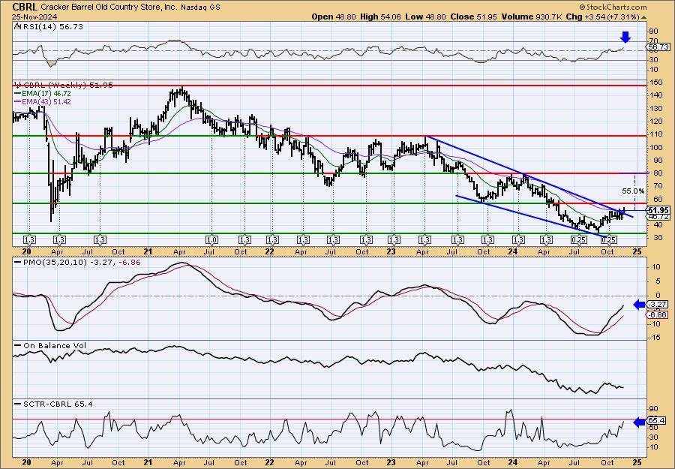
Task: Click the CBRL ticker symbol in the title
Action: point(25,7)
